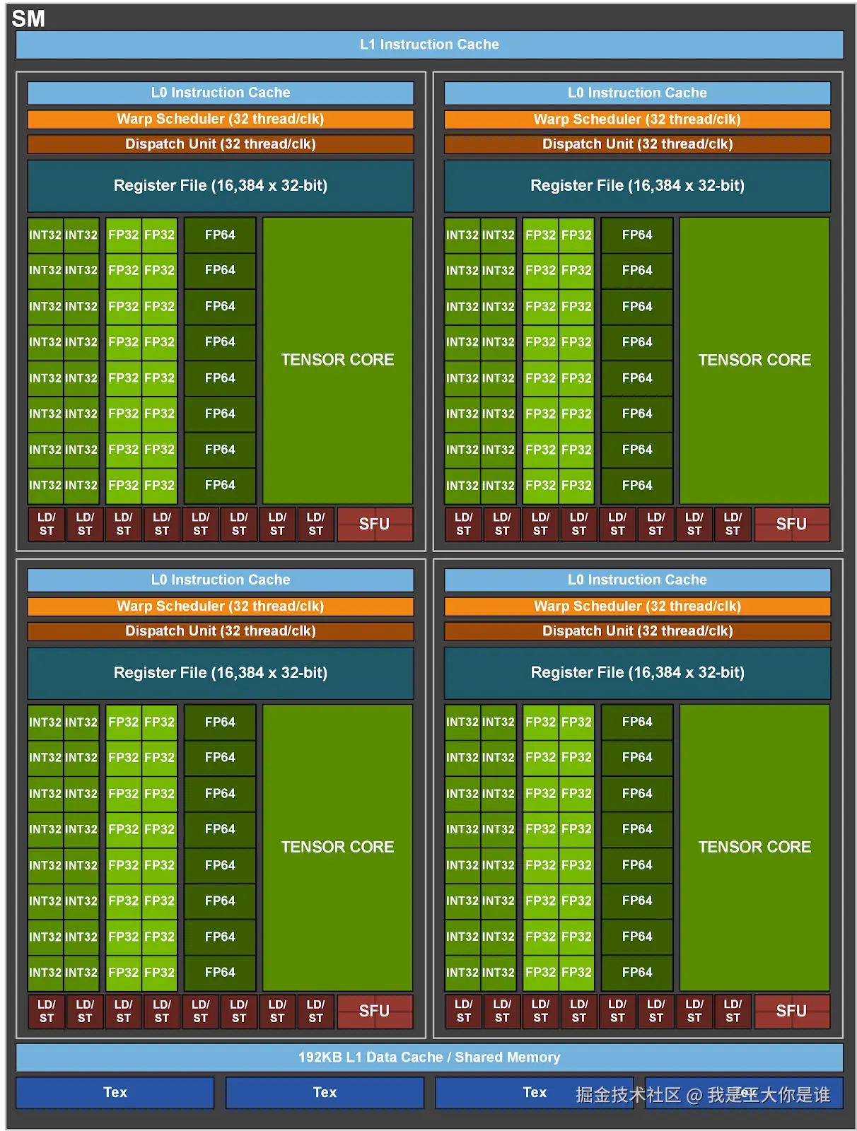Click Register File block in bottom-right partition
The image size is (857, 1131).
(x=637, y=672)
